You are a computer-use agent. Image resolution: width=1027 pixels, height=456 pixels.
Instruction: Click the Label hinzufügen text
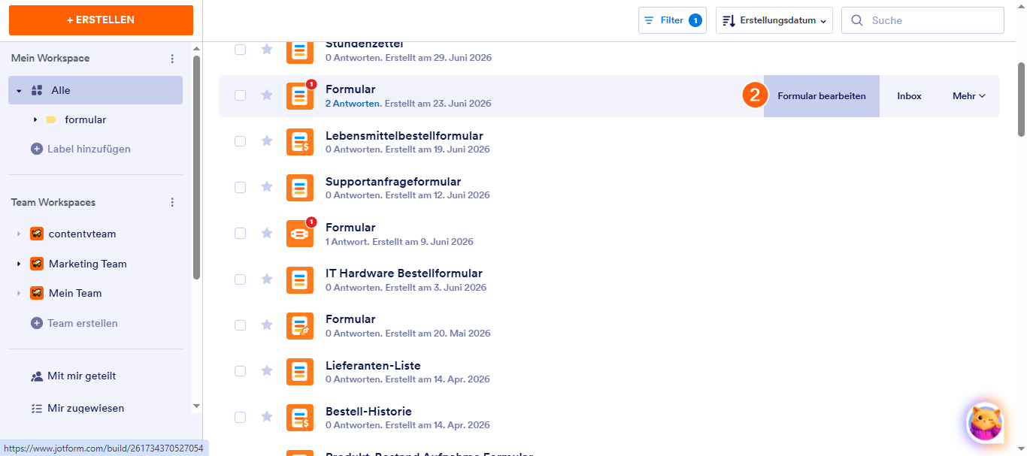click(x=89, y=149)
